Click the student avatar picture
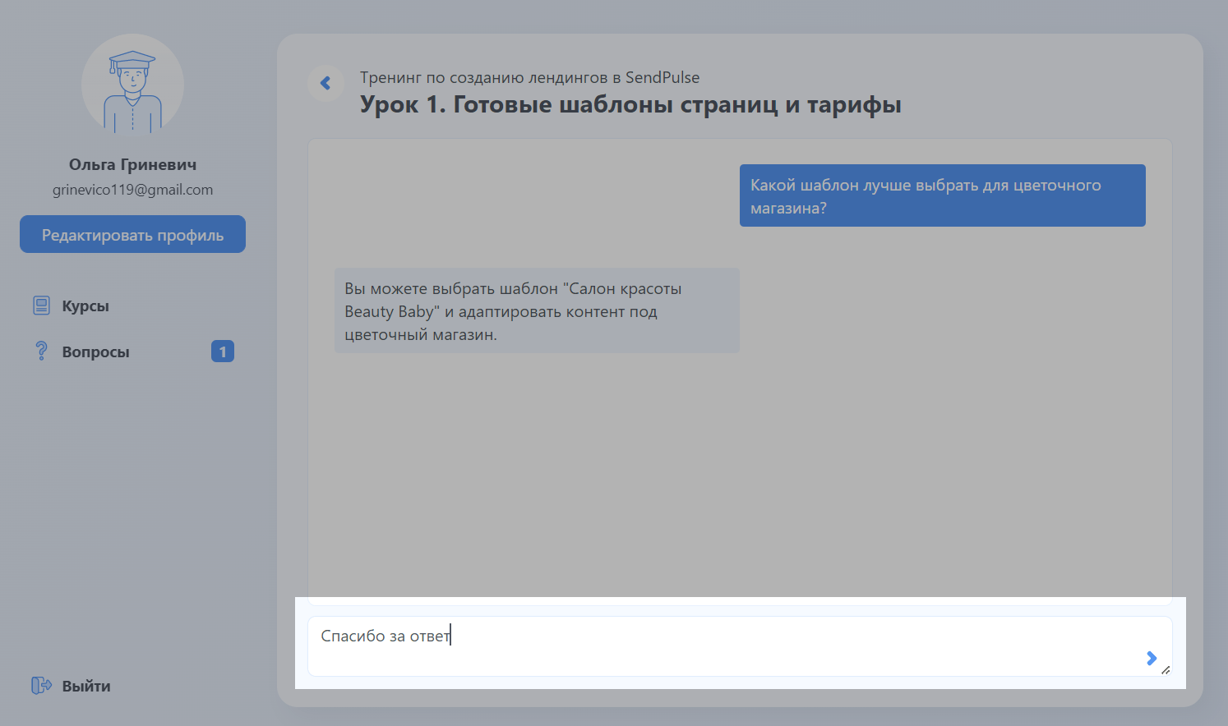This screenshot has width=1228, height=726. click(132, 85)
